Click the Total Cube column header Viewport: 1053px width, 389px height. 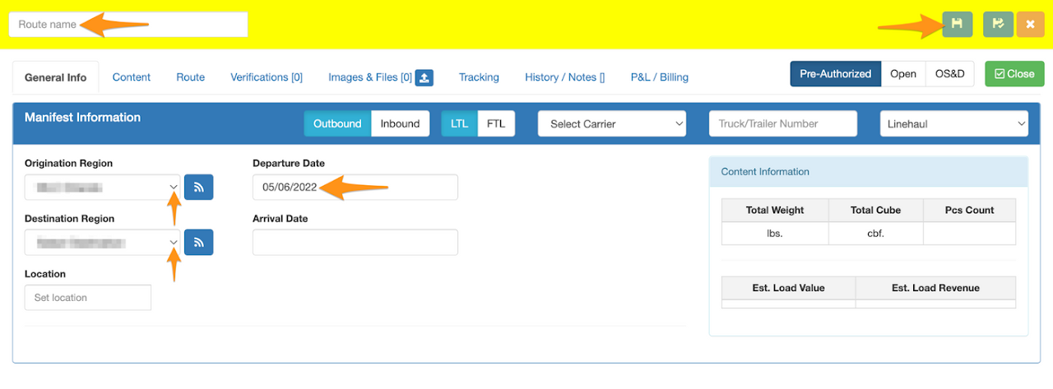875,210
